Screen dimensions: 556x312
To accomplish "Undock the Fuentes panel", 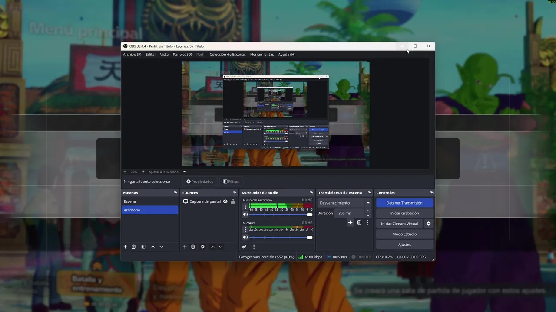I will (235, 193).
